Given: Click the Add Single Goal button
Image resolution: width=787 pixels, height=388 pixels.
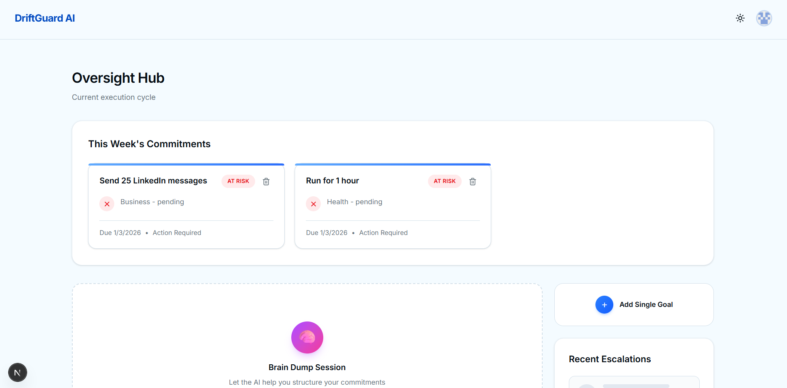Looking at the screenshot, I should (634, 305).
